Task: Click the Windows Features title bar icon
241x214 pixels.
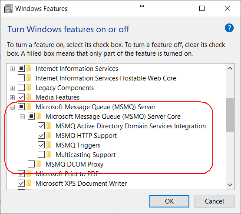Action: coord(8,8)
